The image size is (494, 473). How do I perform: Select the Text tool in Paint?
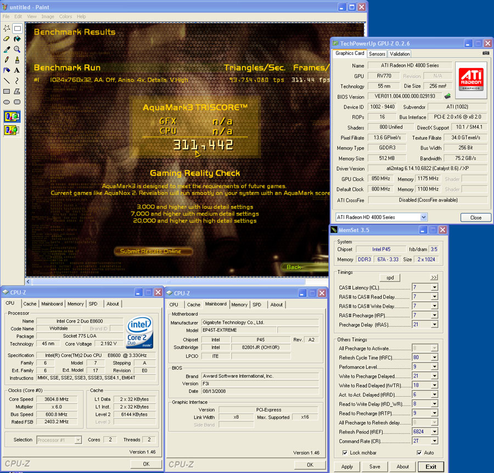pos(18,70)
